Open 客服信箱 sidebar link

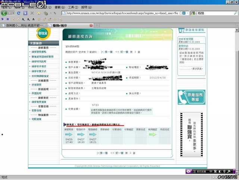click(37, 111)
